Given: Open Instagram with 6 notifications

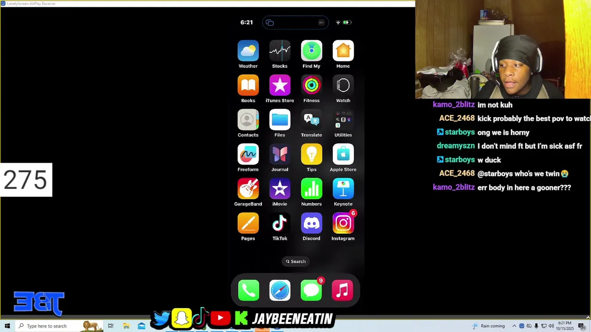Looking at the screenshot, I should [x=343, y=224].
